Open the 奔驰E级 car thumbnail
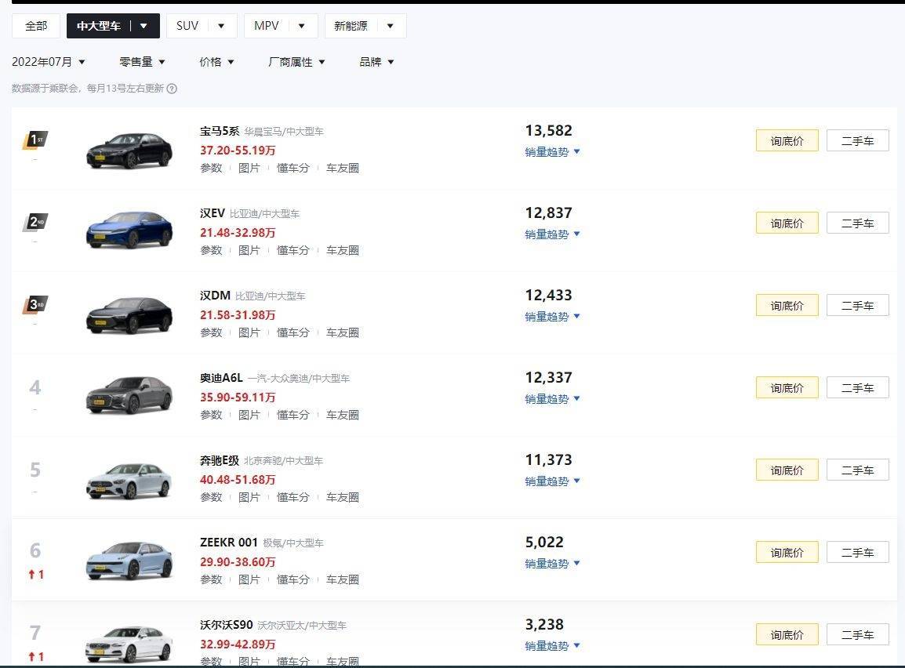Image resolution: width=905 pixels, height=668 pixels. [x=129, y=480]
